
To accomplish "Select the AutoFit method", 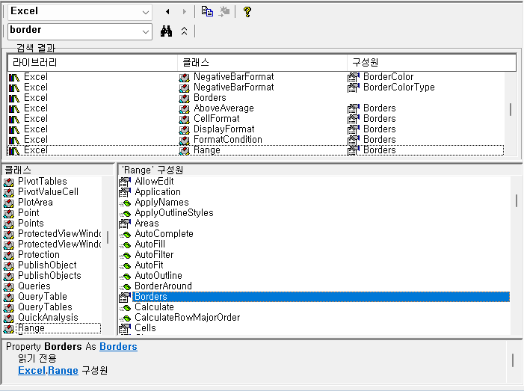I will pos(149,265).
